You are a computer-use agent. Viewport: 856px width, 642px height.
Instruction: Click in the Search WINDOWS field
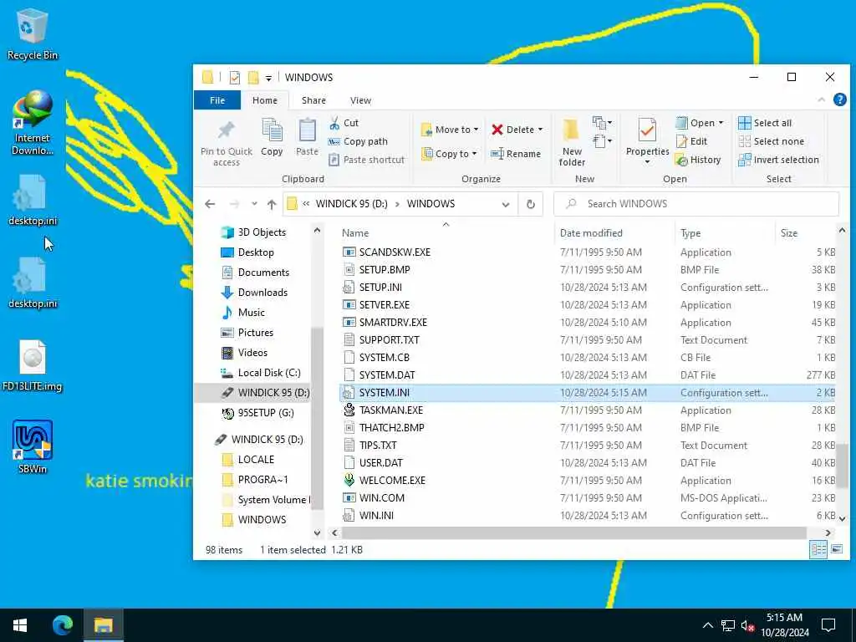(696, 204)
